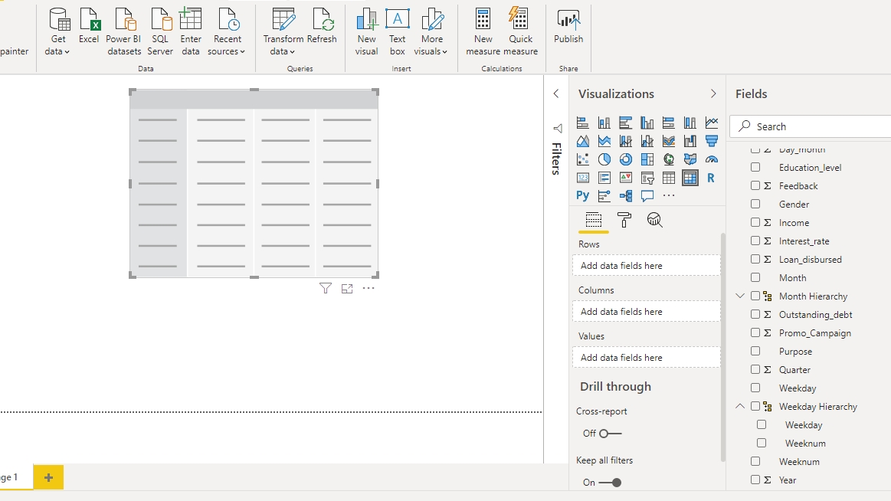Check the Income field checkbox
Screen dimensions: 891x501
click(755, 223)
